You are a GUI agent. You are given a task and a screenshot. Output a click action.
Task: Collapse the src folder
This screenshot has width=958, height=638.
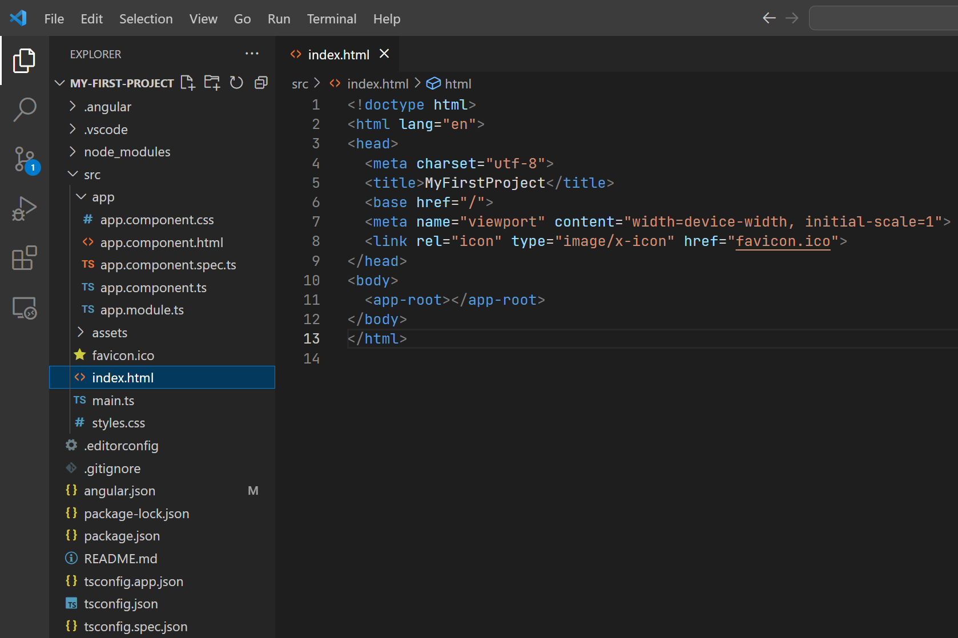(92, 175)
